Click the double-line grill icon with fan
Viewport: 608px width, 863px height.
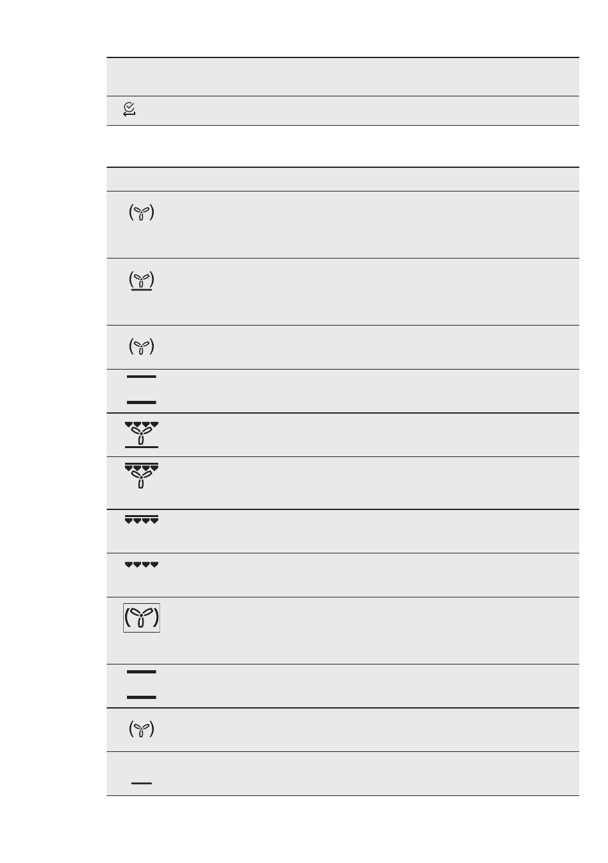pyautogui.click(x=142, y=476)
